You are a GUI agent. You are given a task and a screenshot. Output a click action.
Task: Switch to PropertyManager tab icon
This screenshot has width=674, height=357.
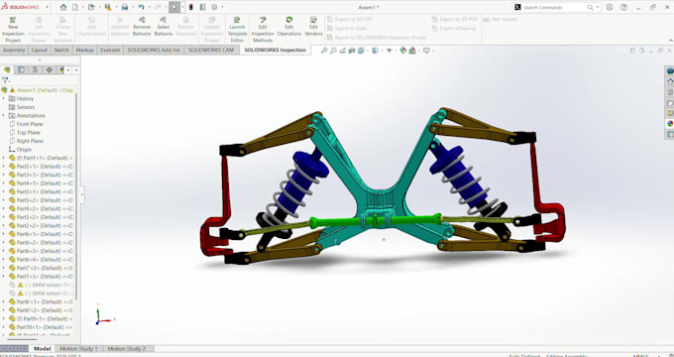pos(21,69)
